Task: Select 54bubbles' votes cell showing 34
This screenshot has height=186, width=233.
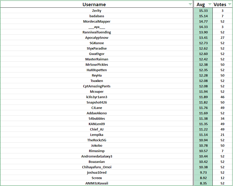Action: click(x=222, y=118)
